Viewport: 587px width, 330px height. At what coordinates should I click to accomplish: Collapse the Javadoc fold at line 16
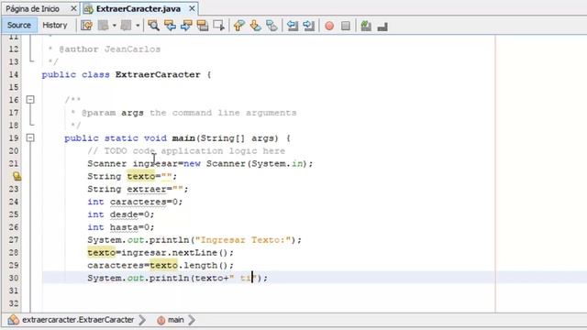point(30,100)
